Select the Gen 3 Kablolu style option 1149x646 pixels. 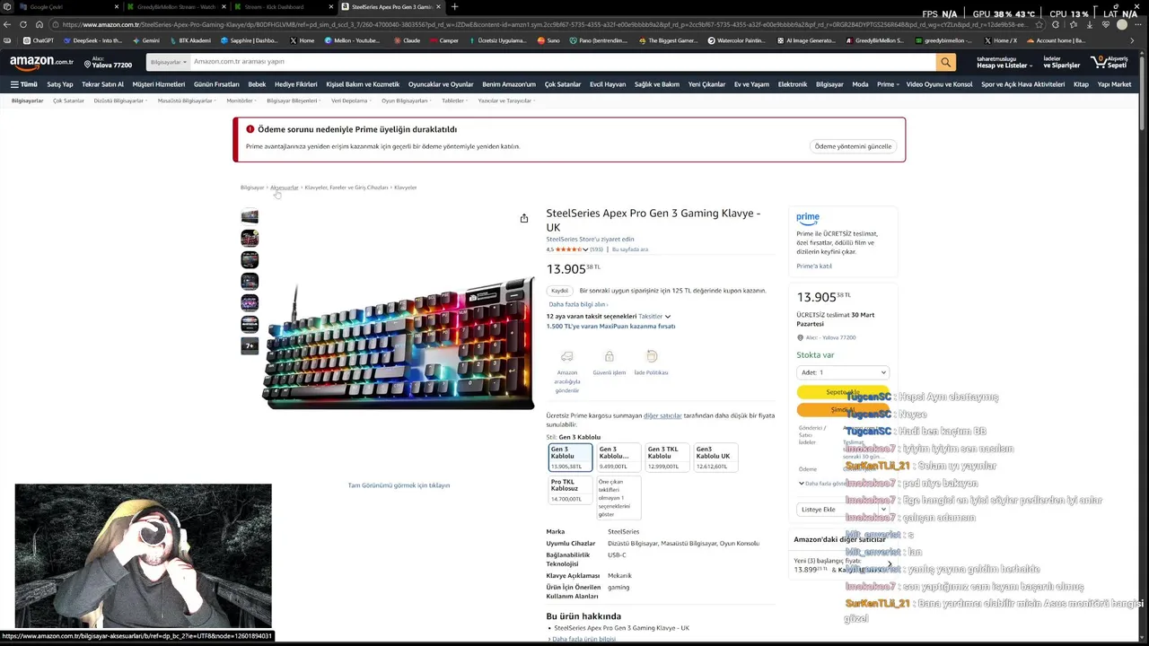pyautogui.click(x=571, y=458)
